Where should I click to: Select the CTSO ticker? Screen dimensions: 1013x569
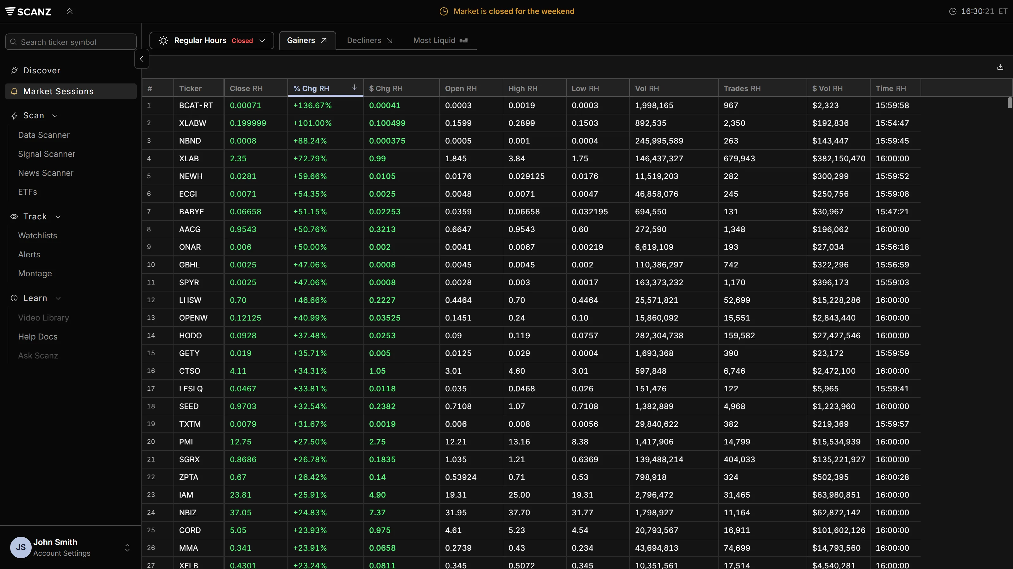(x=190, y=371)
